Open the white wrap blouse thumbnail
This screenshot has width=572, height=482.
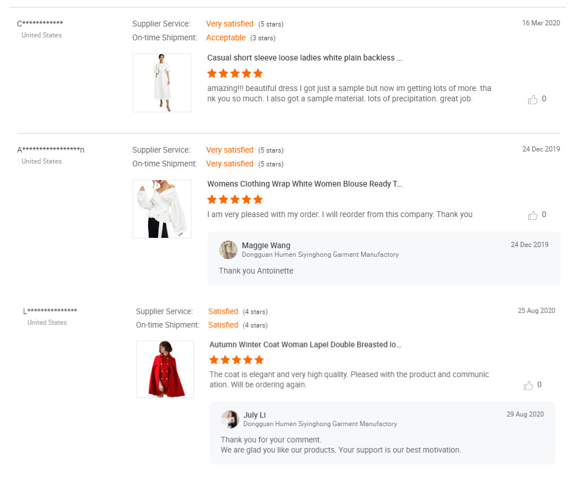point(162,209)
